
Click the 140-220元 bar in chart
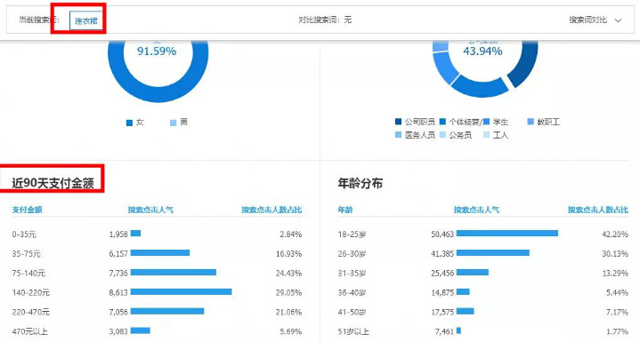(x=182, y=292)
